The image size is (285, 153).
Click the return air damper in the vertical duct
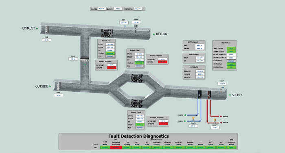click(x=85, y=58)
